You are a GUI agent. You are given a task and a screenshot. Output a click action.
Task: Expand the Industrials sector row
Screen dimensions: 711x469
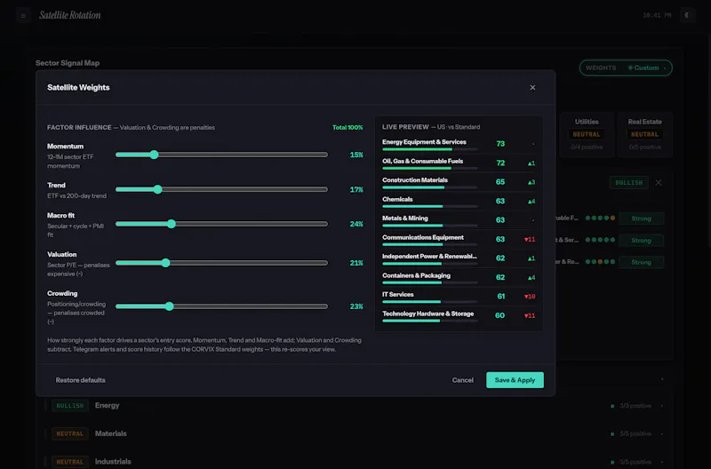tap(354, 462)
